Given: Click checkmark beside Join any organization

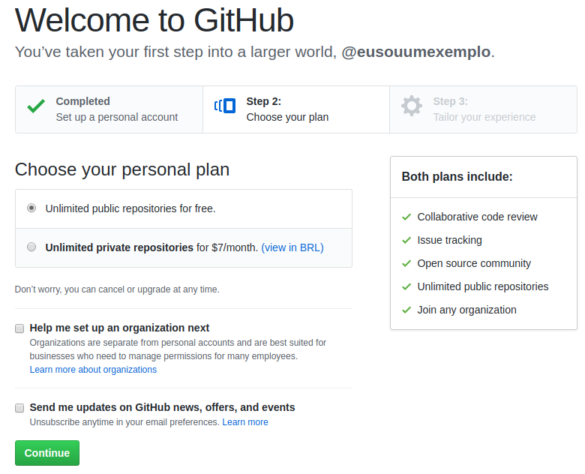Looking at the screenshot, I should click(406, 310).
